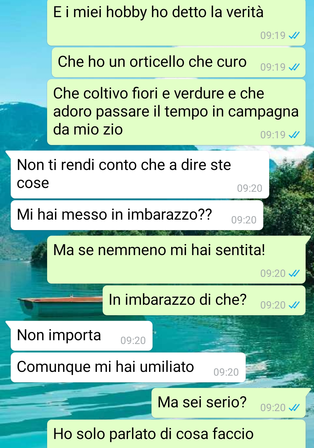Image resolution: width=314 pixels, height=448 pixels.
Task: Tap the 'In imbarazzo di che?' bubble
Action: coord(204,300)
